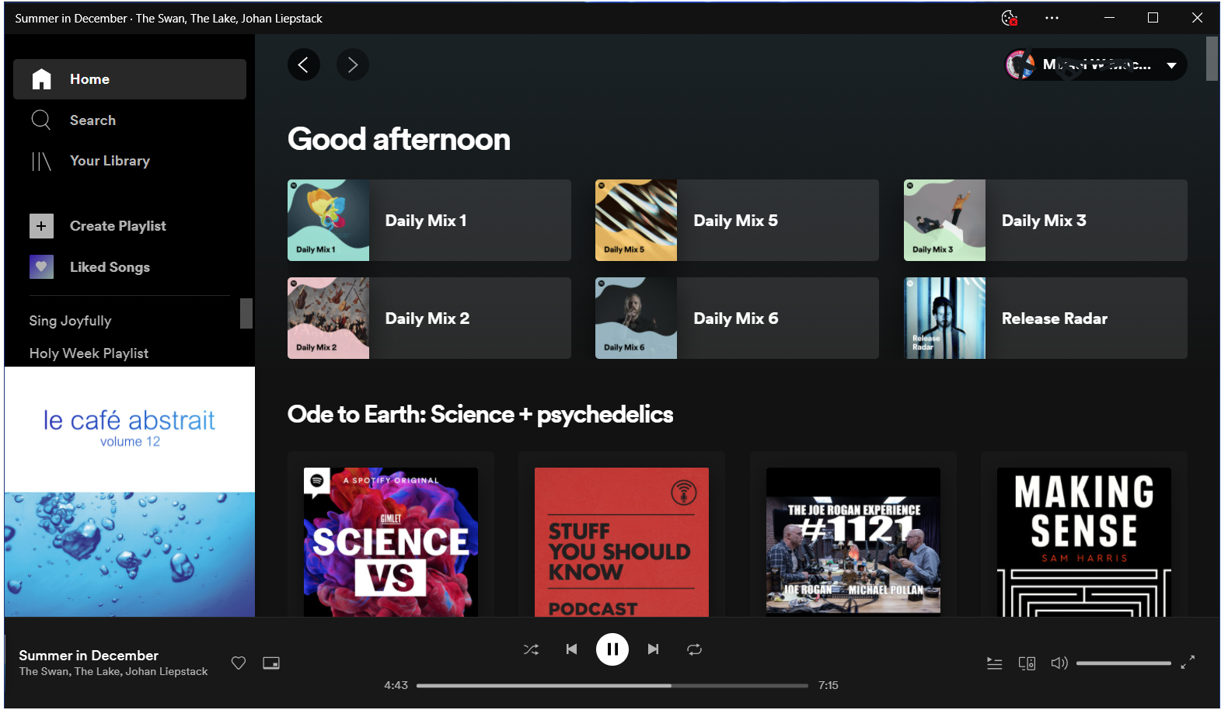Click the sidebar playlist scrollbar
This screenshot has height=710, width=1221.
click(246, 314)
